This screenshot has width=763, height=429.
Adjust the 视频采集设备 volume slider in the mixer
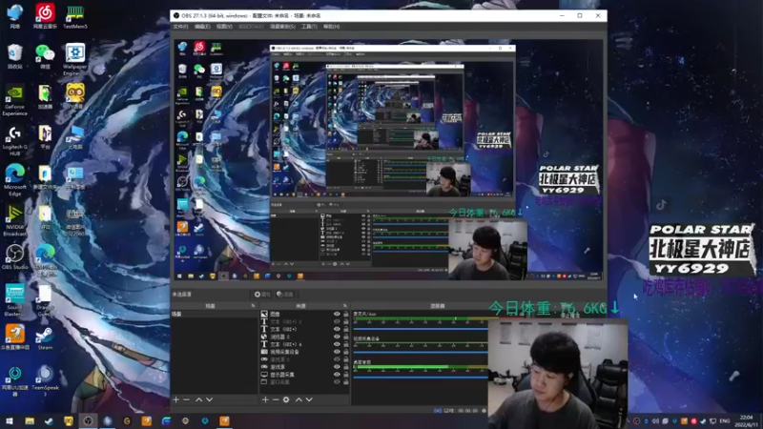pos(421,352)
